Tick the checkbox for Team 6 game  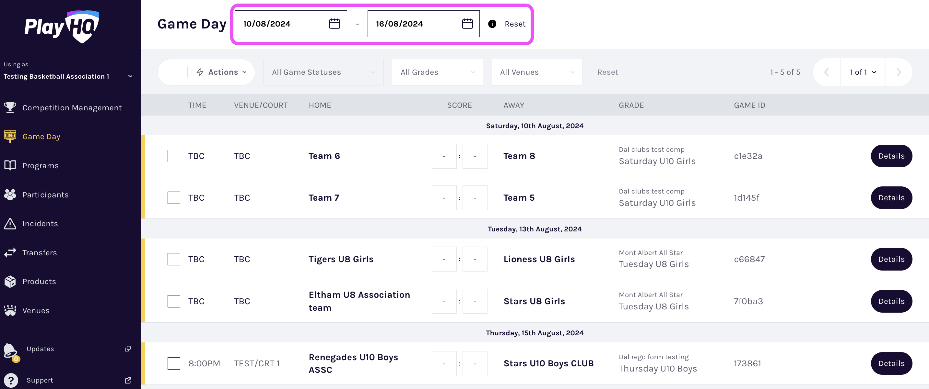(173, 156)
